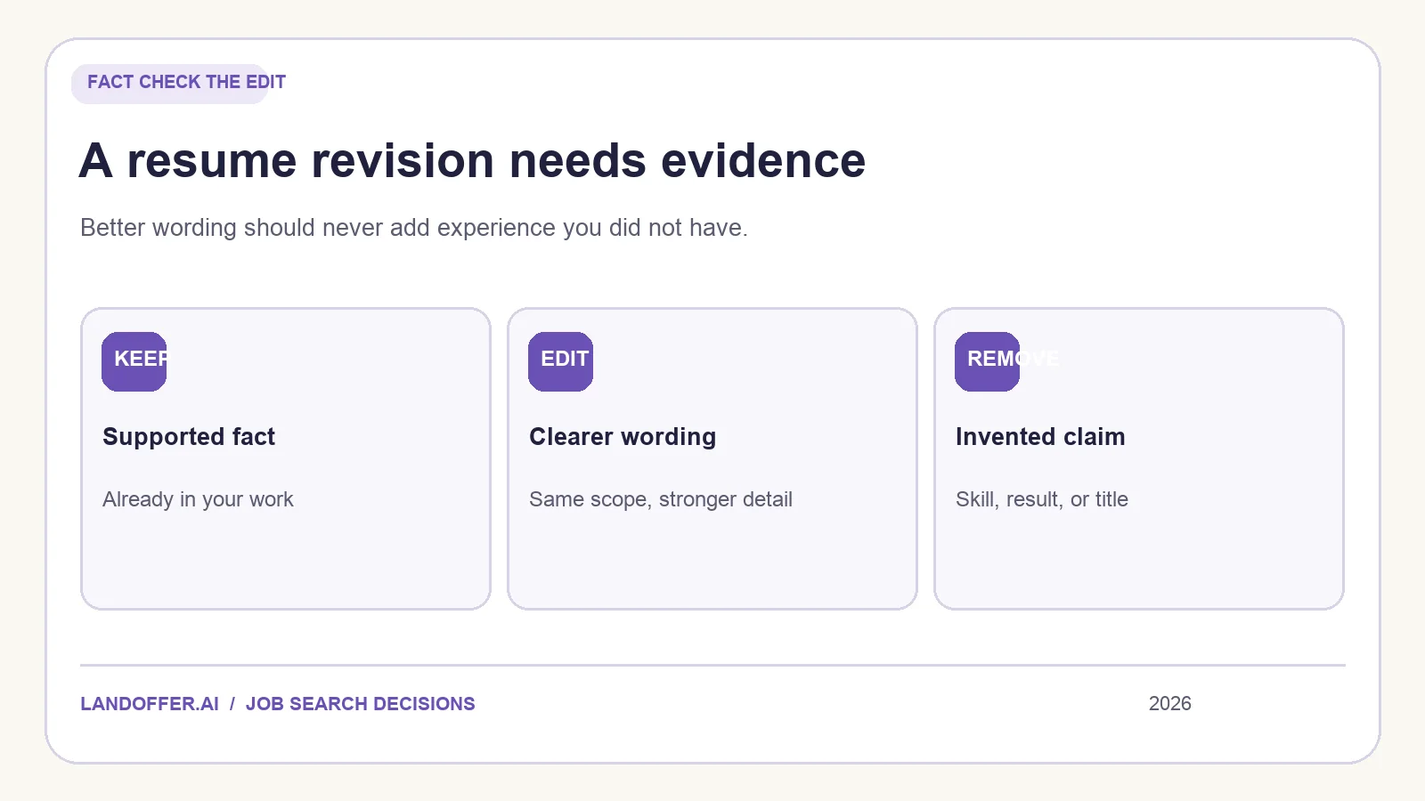Click the REMOVE badge icon
The image size is (1425, 801).
[987, 361]
